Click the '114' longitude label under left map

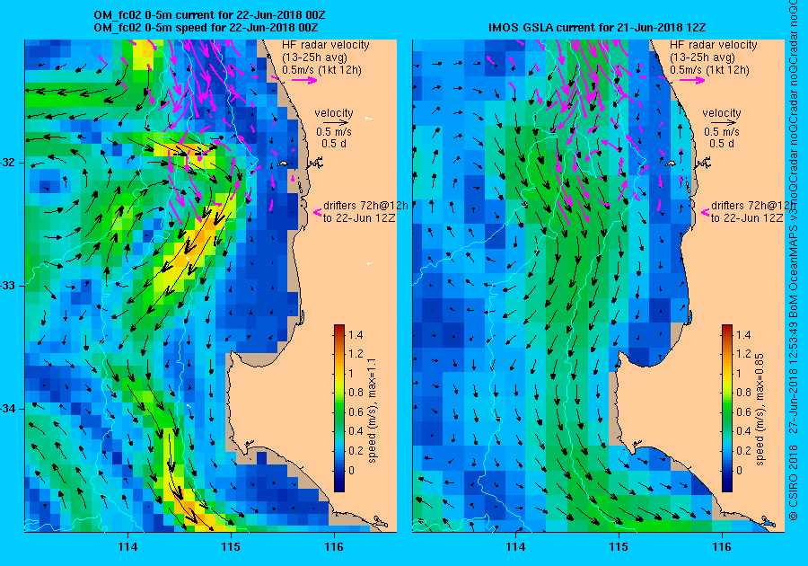[127, 547]
